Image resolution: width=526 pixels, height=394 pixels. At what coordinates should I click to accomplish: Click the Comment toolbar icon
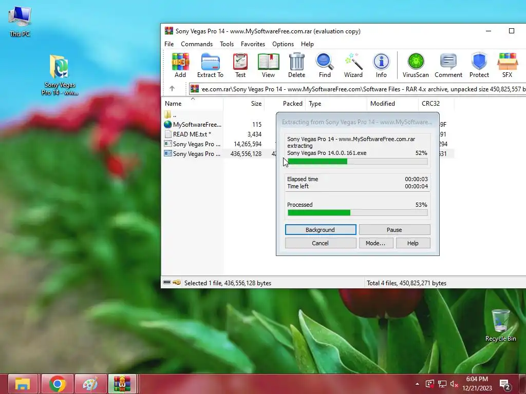[448, 65]
